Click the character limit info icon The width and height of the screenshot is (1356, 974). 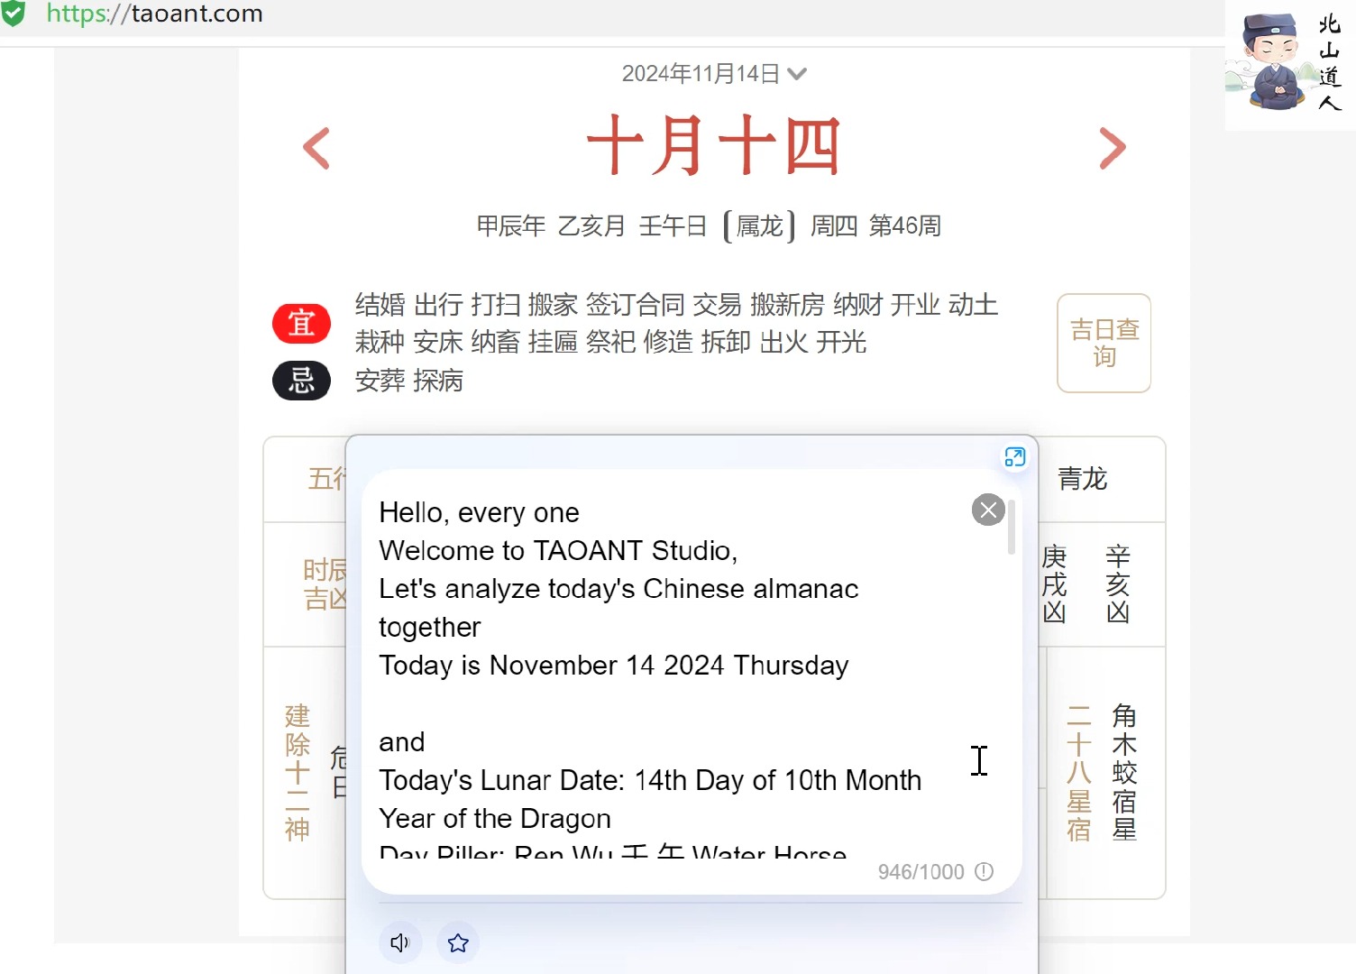click(985, 871)
